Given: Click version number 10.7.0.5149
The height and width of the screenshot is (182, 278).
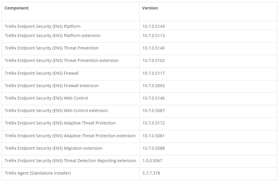Looking at the screenshot, I should point(154,26).
